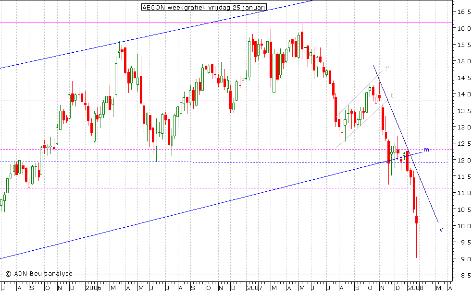Click the gray 't' lower channel label
This screenshot has height=291, width=472.
tap(391, 95)
